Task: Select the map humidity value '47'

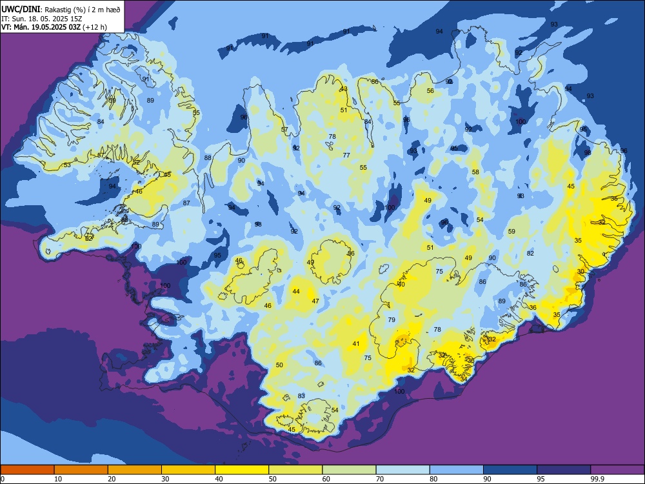Action: 315,301
